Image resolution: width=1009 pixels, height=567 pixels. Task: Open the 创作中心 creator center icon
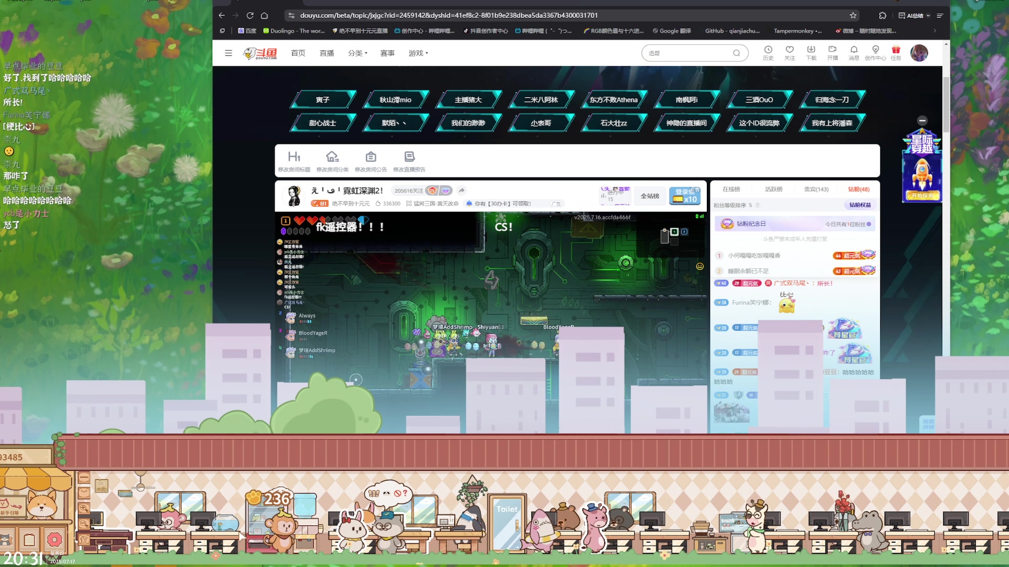coord(875,53)
